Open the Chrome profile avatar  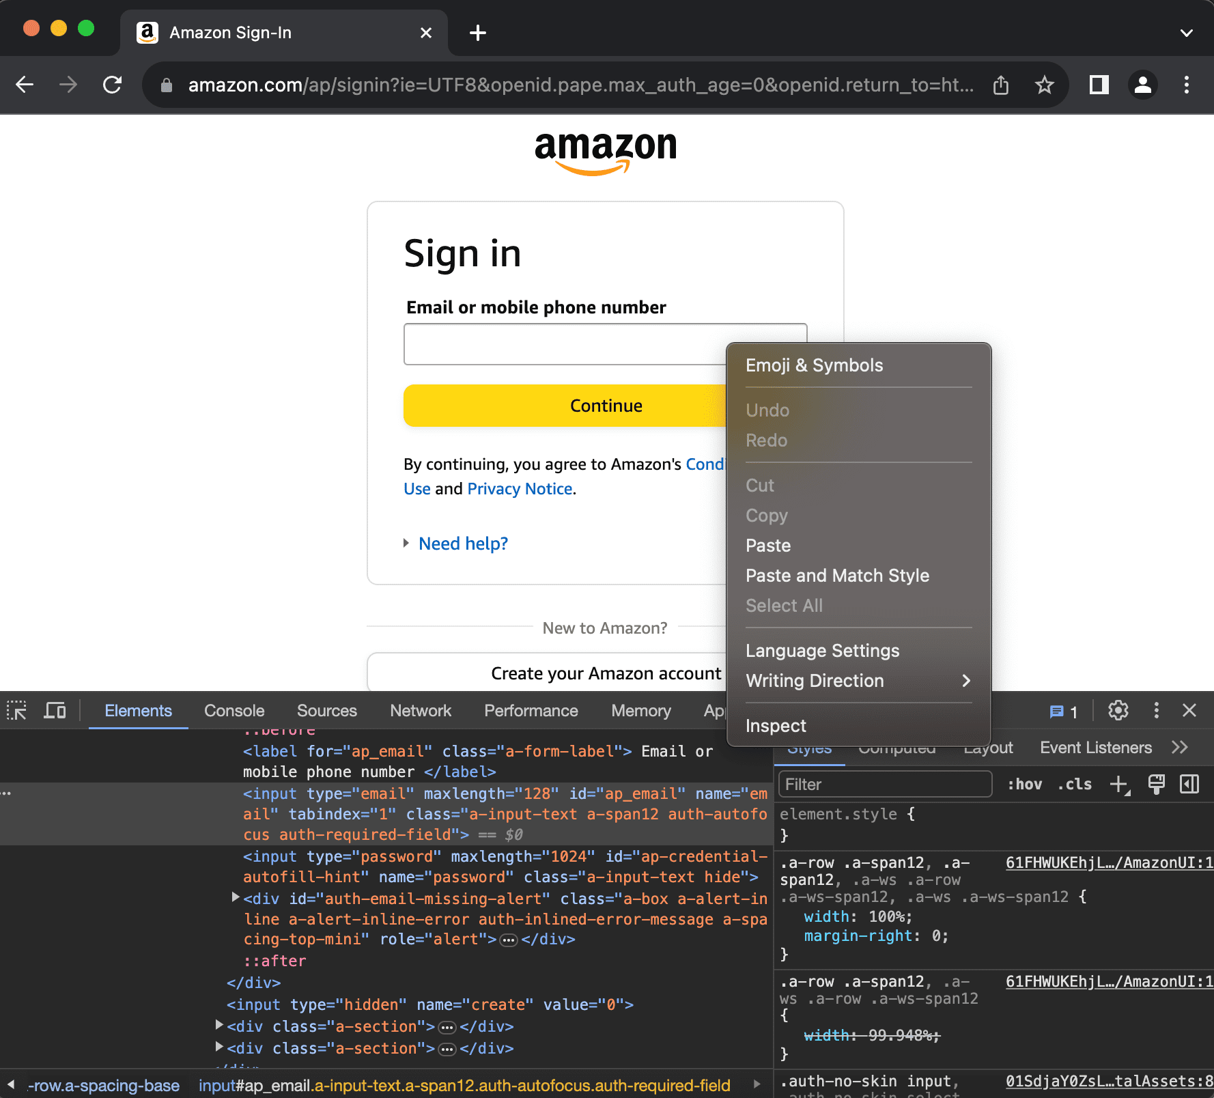(1143, 85)
